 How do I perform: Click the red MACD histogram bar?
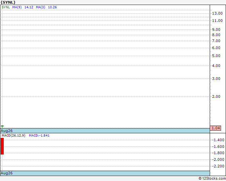point(2,146)
